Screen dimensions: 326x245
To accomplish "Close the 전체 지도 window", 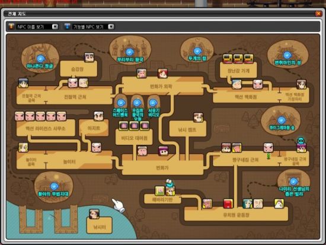I will point(318,14).
